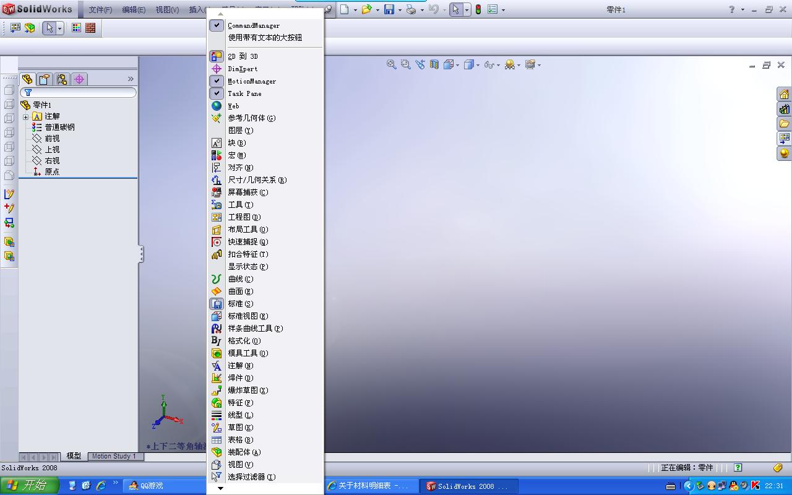Expand the FeatureManager tabs chevron
The height and width of the screenshot is (495, 792).
(131, 79)
